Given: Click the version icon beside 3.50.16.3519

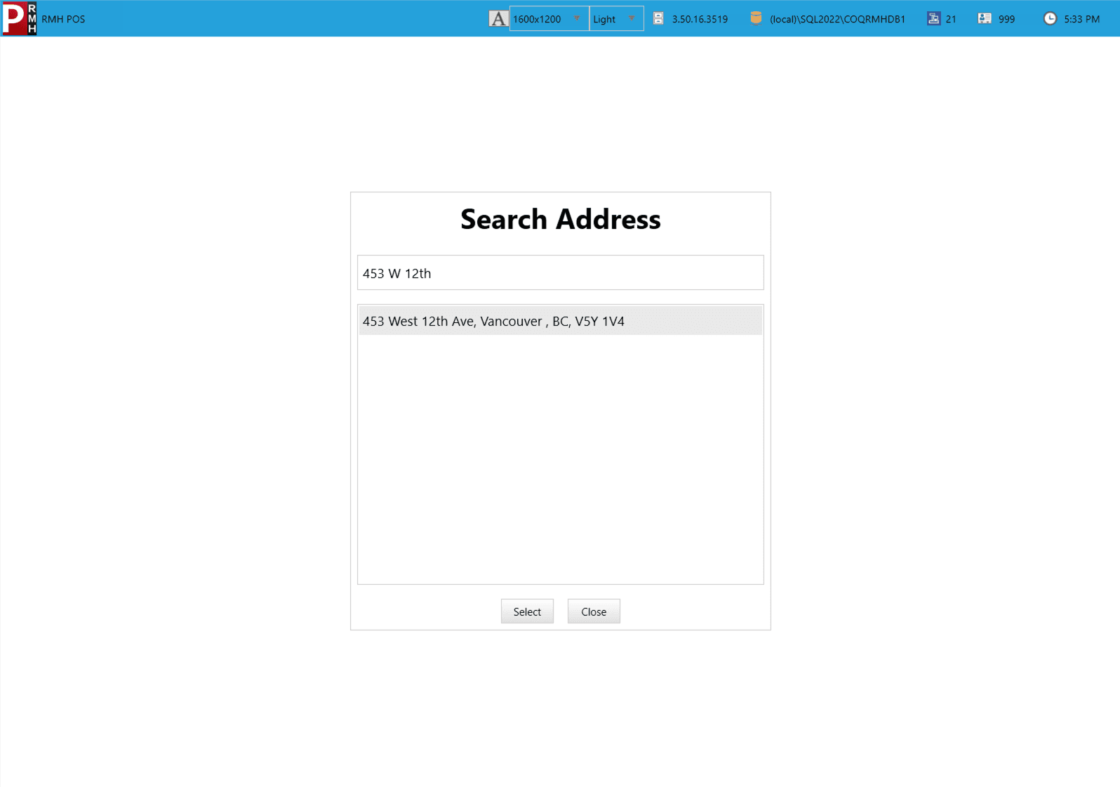Looking at the screenshot, I should click(x=658, y=19).
